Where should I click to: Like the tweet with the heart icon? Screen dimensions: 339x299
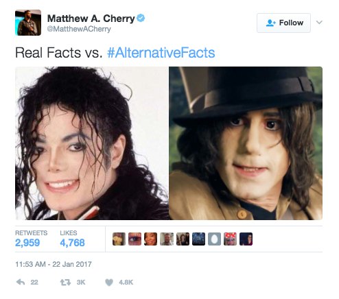(109, 283)
